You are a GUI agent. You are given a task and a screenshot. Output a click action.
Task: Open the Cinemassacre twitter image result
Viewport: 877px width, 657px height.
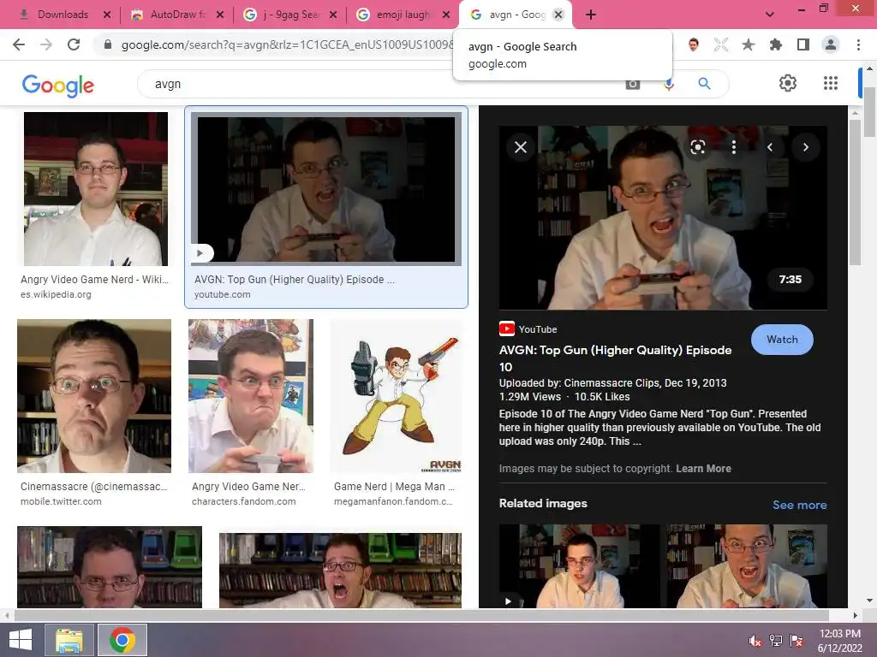[94, 395]
